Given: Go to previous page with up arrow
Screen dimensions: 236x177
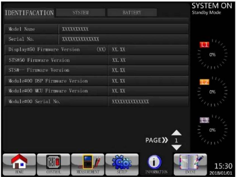Looking at the screenshot, I should [x=177, y=133].
